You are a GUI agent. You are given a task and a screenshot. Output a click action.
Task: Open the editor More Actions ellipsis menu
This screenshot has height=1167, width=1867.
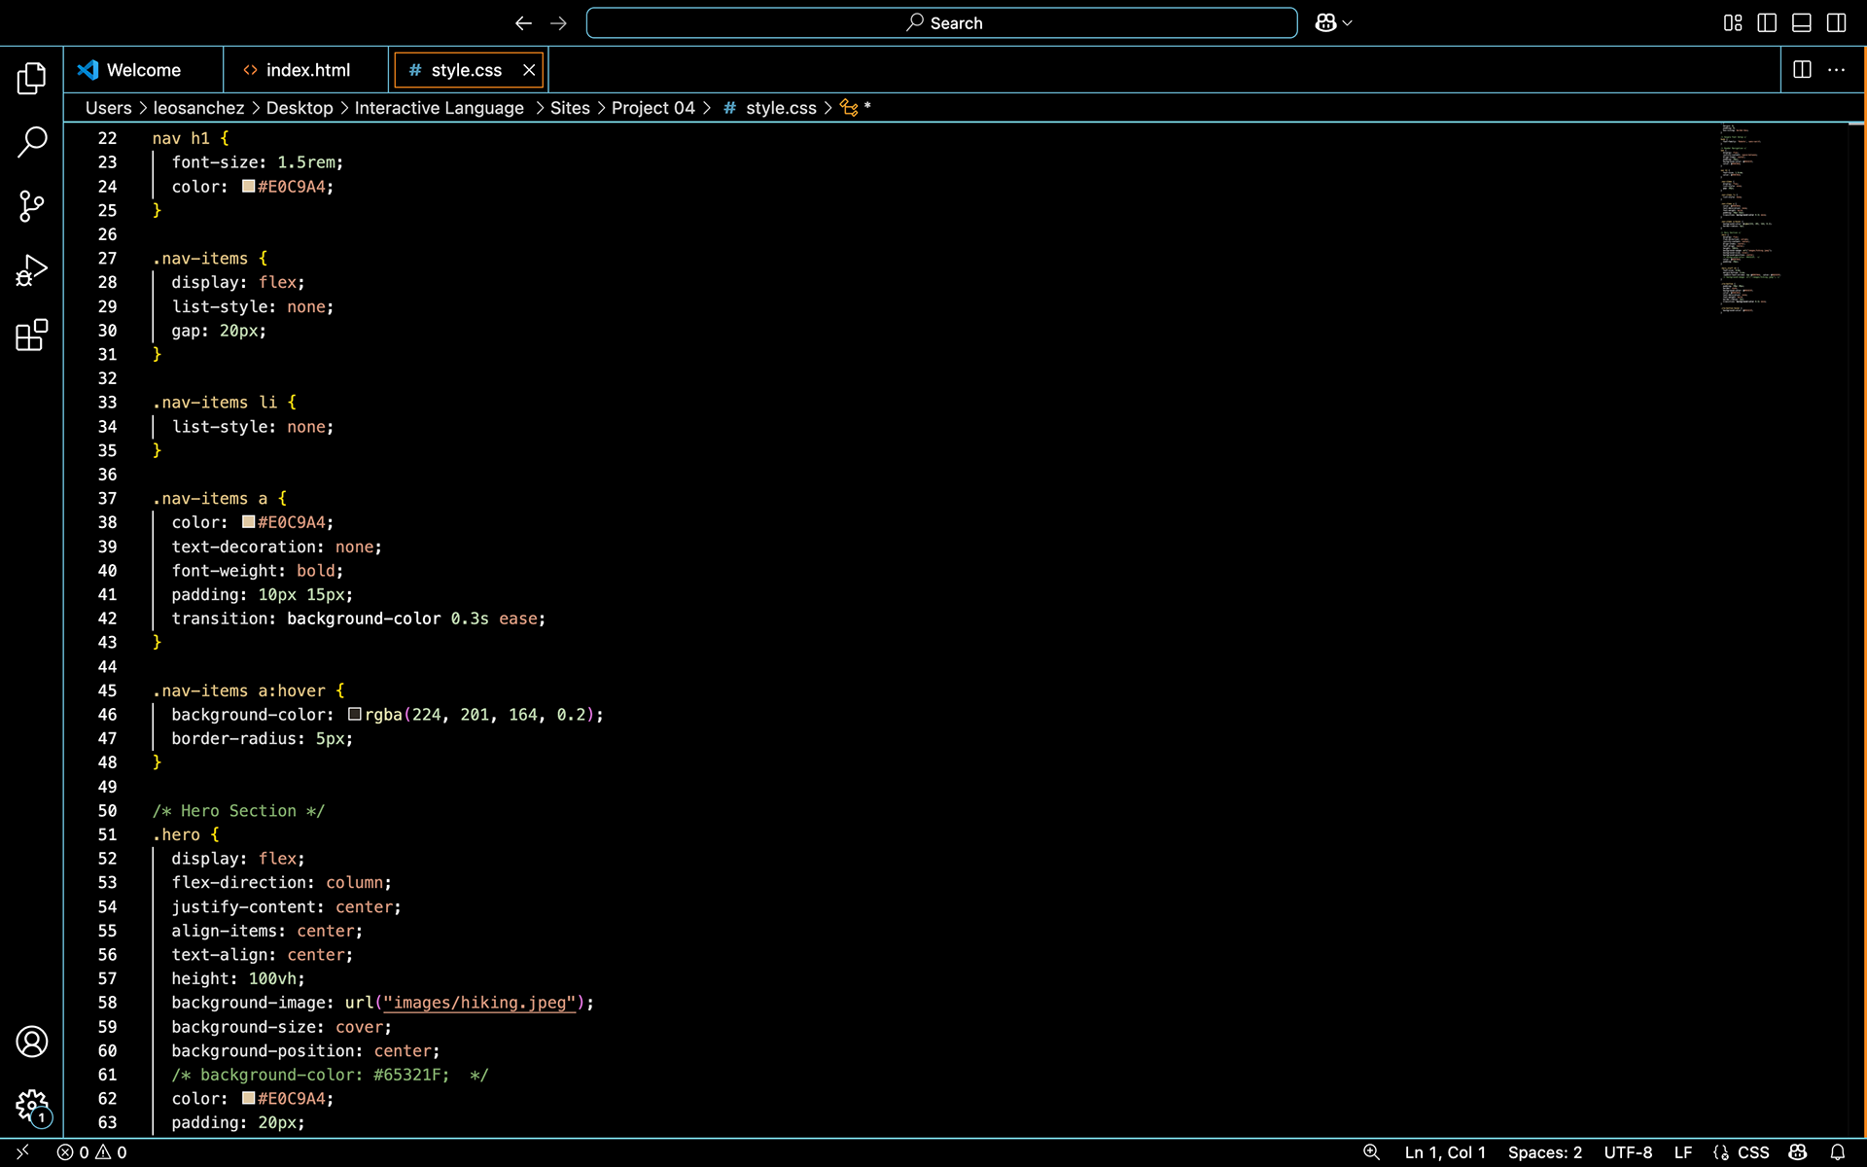click(1836, 70)
